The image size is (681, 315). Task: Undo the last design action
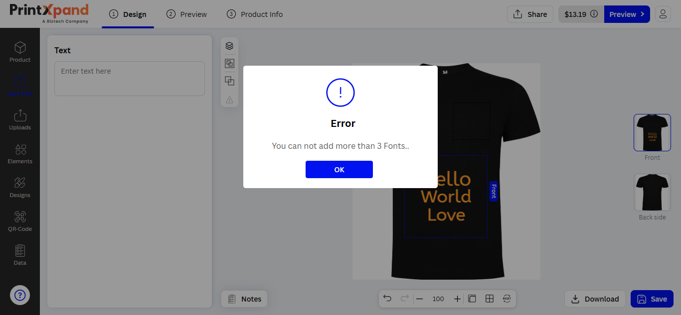coord(387,299)
